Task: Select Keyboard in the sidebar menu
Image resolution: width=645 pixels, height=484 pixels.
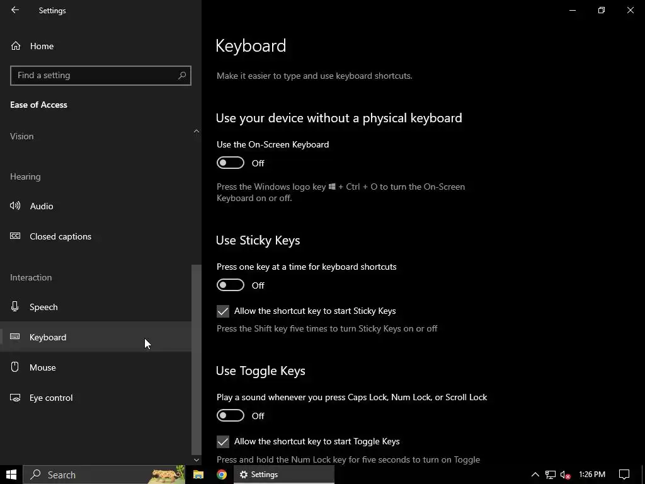Action: pos(48,337)
